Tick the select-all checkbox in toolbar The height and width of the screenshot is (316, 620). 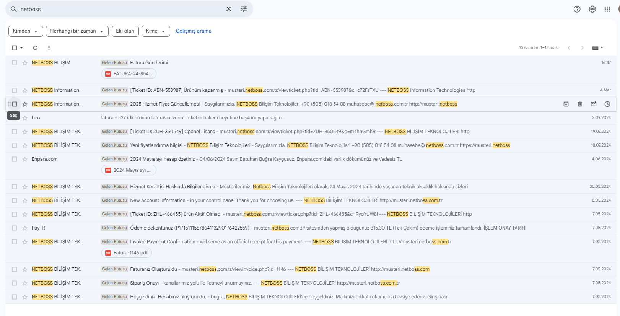click(15, 48)
